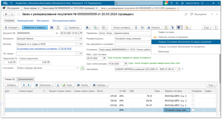Open help question mark button

click(x=216, y=28)
